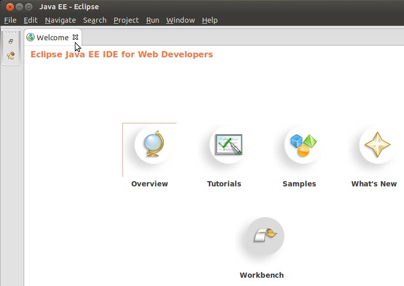Click the Tutorials label link
This screenshot has height=286, width=404.
[x=224, y=184]
